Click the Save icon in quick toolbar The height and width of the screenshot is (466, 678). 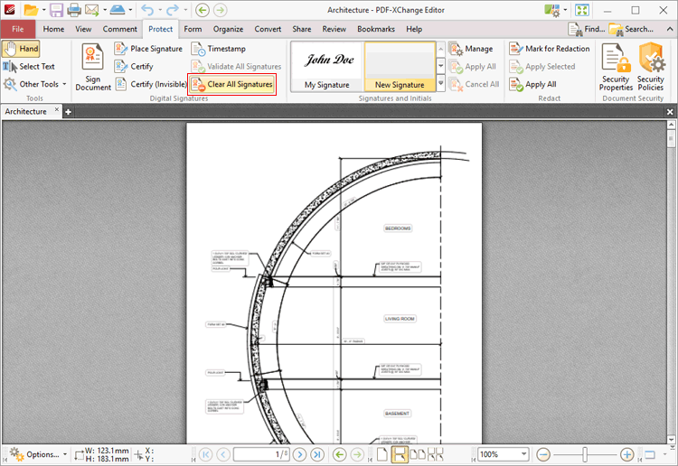click(56, 10)
